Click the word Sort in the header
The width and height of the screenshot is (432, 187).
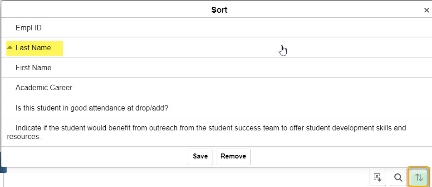[219, 10]
